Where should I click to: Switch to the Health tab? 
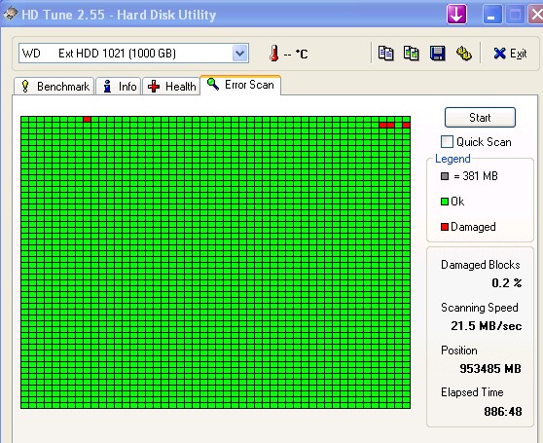click(x=171, y=87)
